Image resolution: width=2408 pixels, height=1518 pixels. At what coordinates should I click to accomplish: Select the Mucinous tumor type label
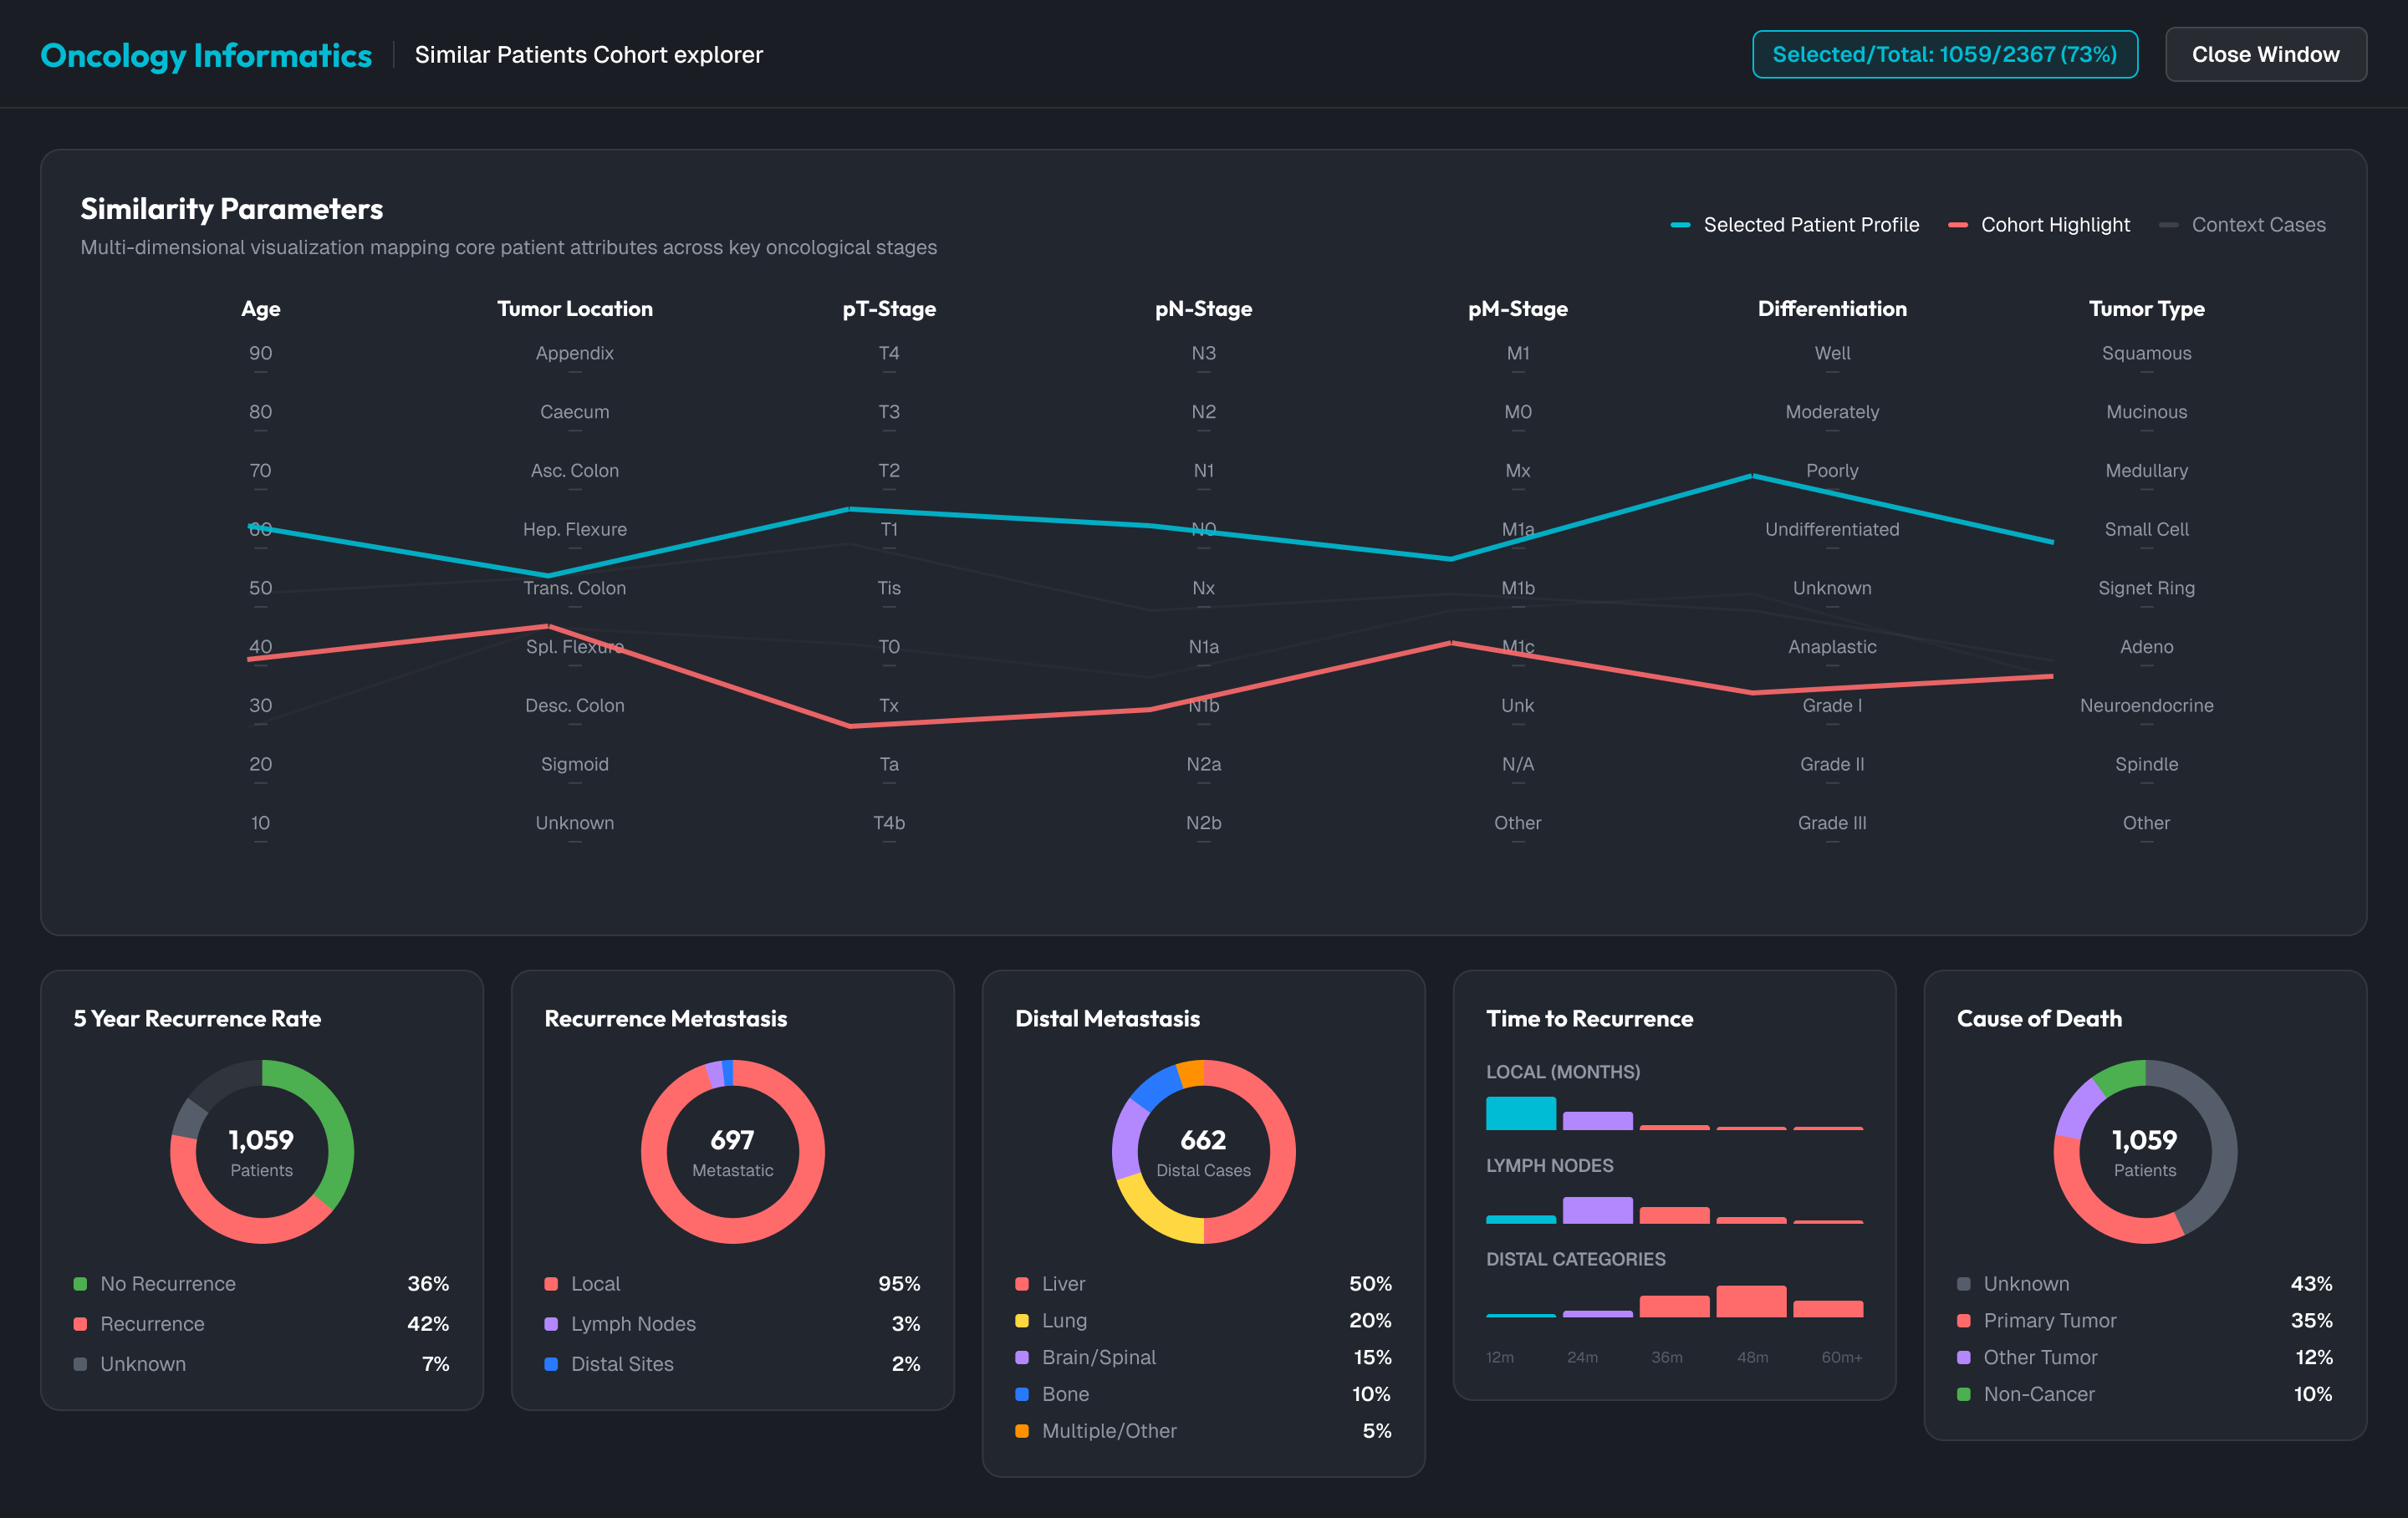coord(2147,412)
